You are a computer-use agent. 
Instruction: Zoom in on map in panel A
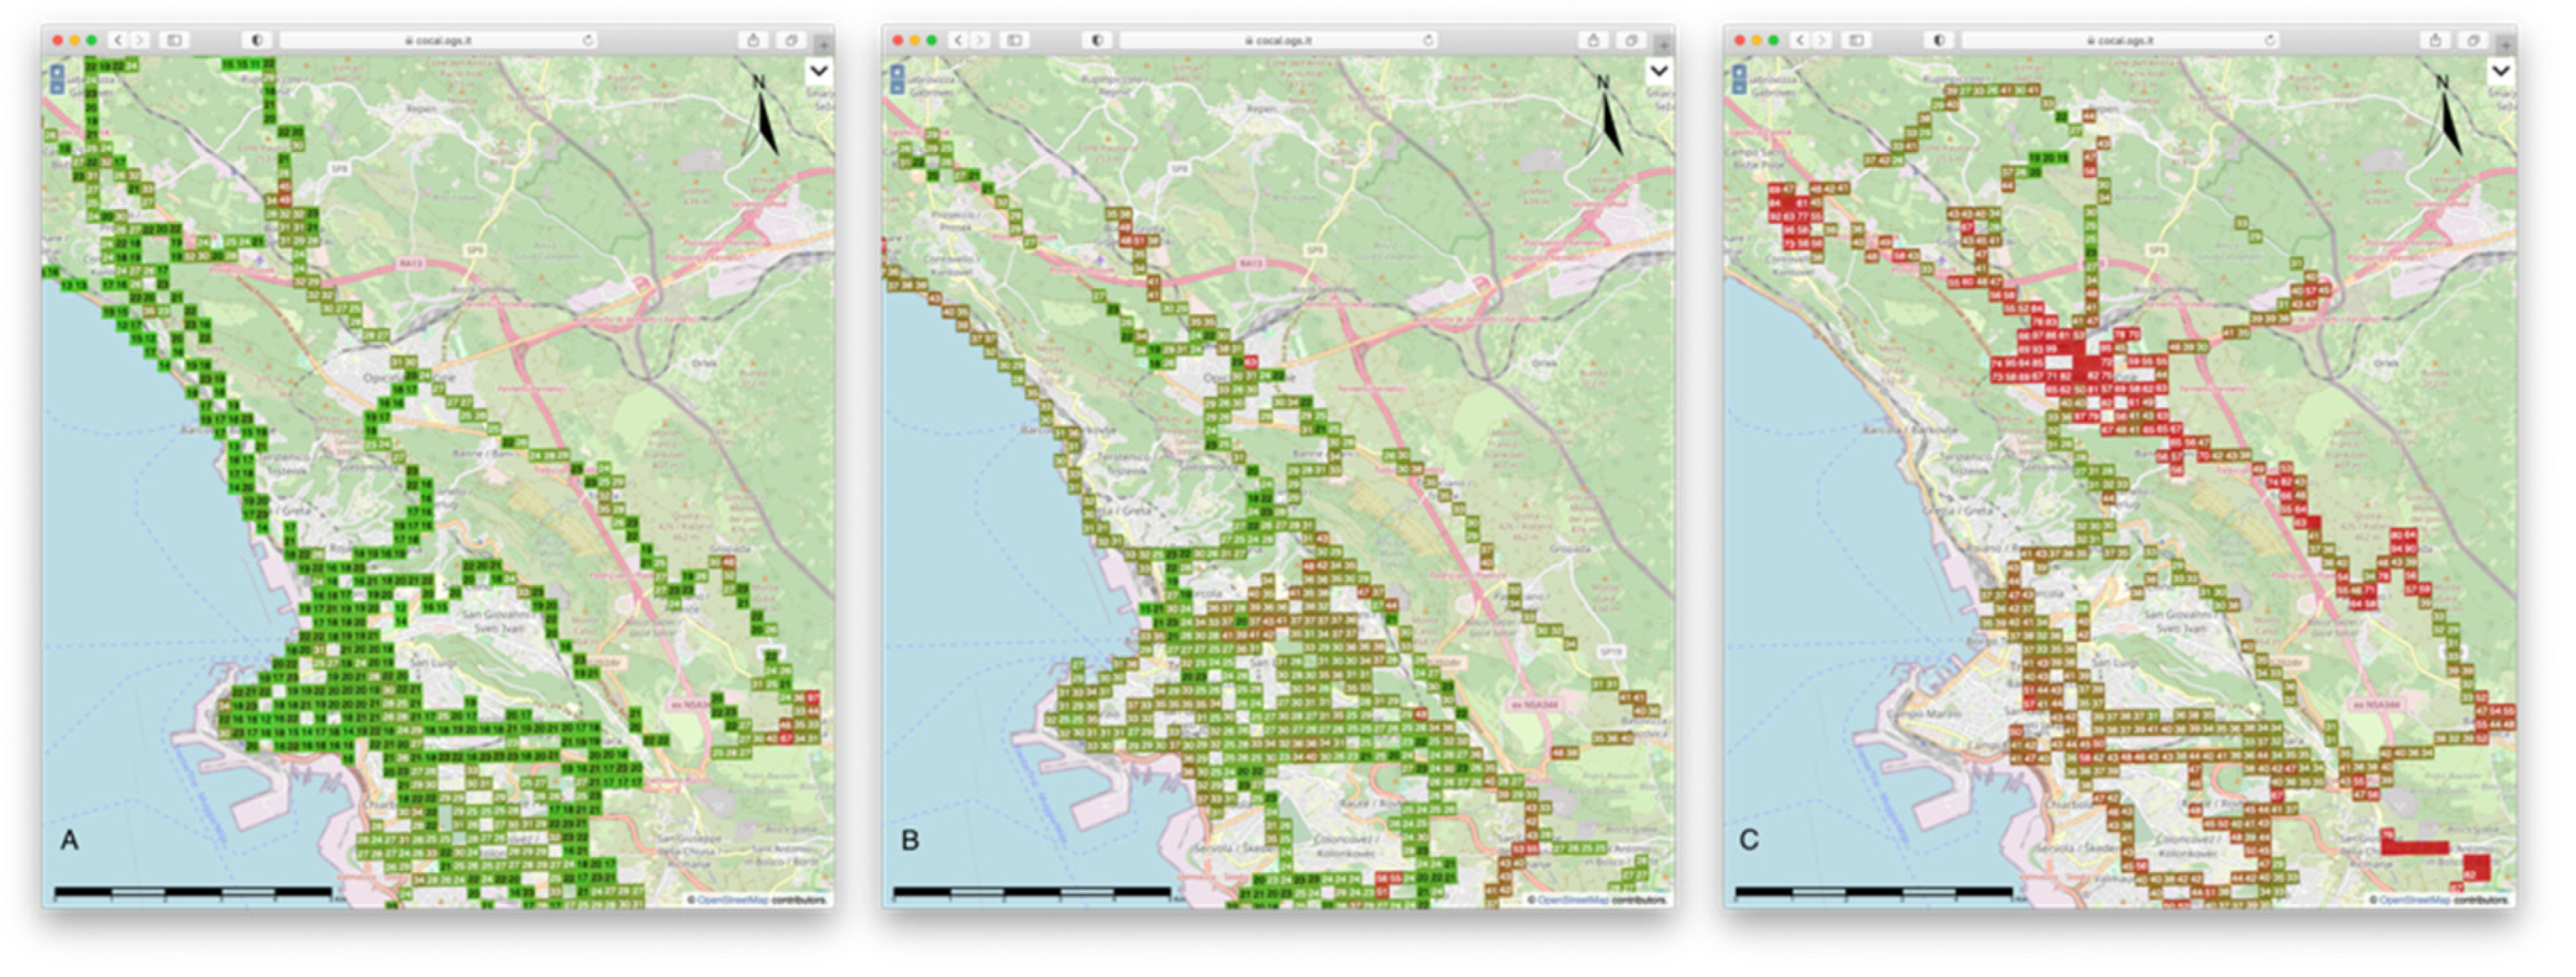tap(58, 73)
